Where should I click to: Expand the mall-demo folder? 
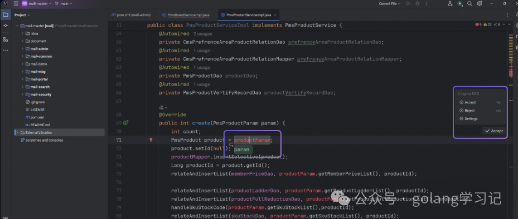pyautogui.click(x=22, y=64)
